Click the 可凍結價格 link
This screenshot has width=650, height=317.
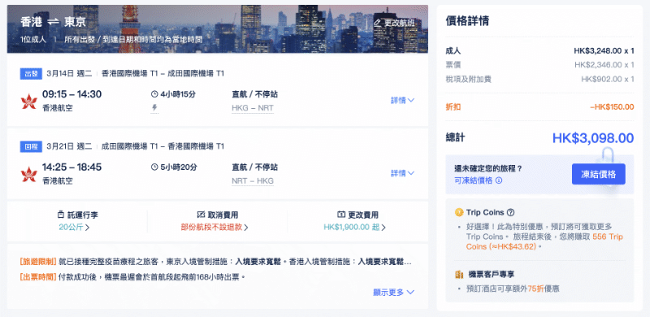coord(474,180)
